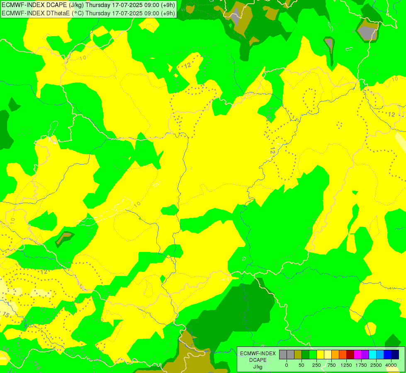Click the J/kg unit label in legend
This screenshot has height=373, width=406.
[258, 367]
